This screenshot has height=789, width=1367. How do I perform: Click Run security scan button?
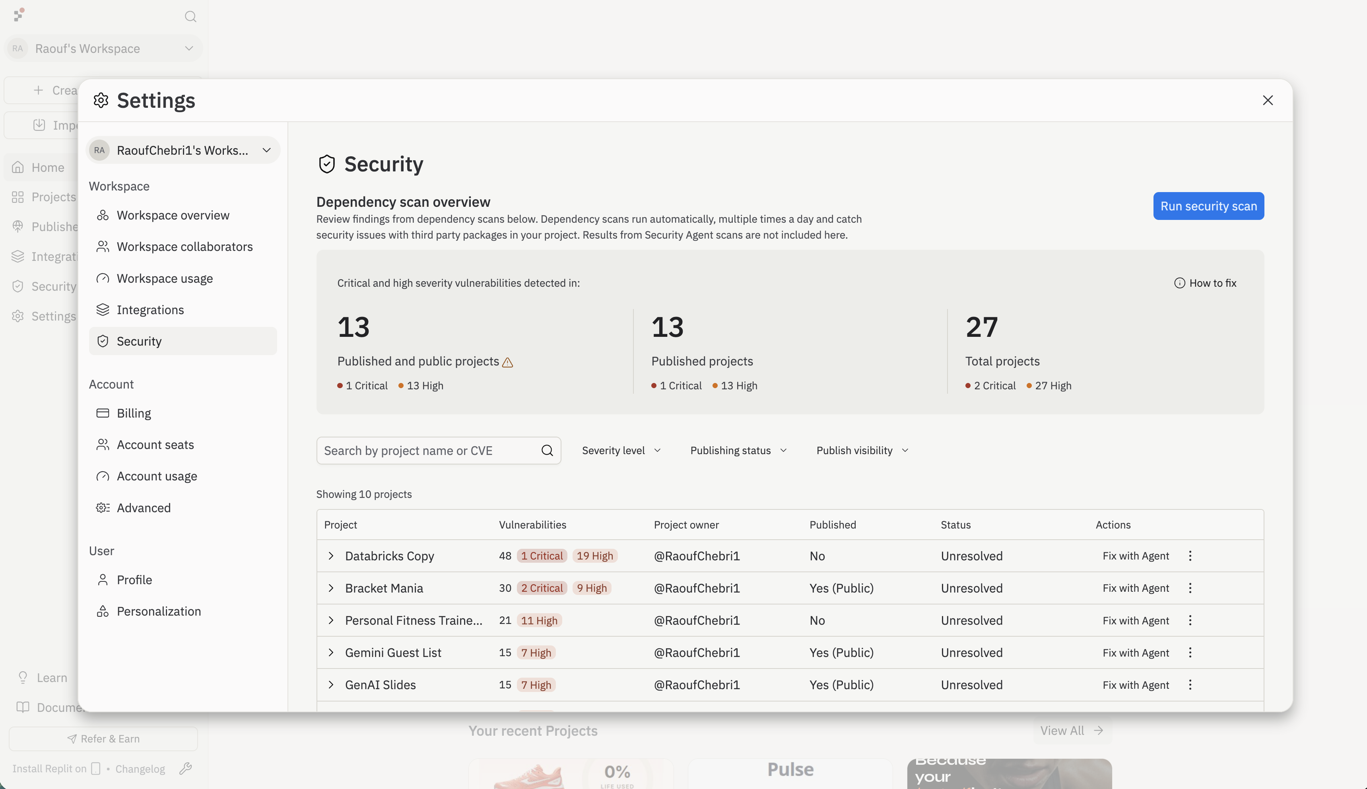(1208, 206)
